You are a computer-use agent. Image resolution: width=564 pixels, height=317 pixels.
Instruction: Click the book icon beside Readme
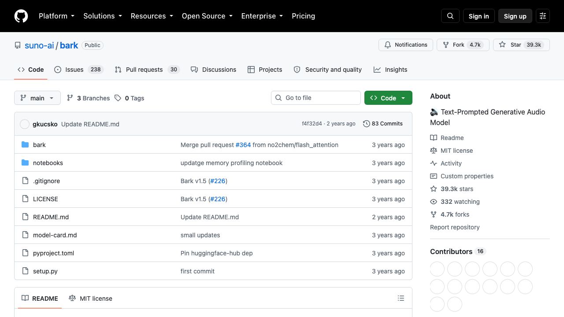tap(434, 138)
